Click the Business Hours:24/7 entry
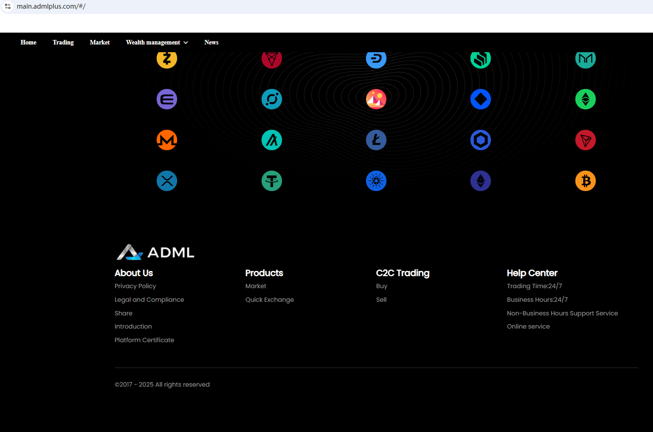This screenshot has width=653, height=432. [x=537, y=299]
